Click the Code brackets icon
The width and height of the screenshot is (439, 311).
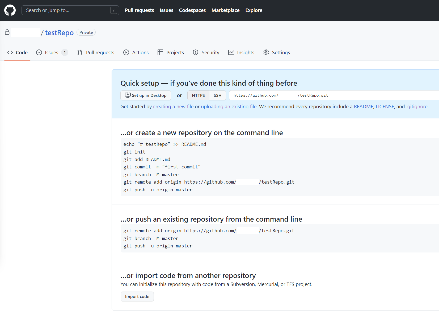[x=10, y=52]
